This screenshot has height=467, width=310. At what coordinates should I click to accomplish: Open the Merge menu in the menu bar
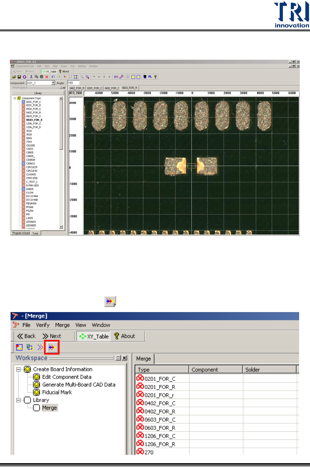tap(62, 325)
